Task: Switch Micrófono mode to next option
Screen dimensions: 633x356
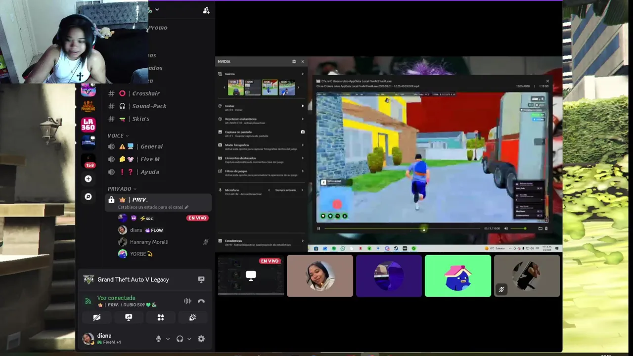Action: (x=303, y=190)
